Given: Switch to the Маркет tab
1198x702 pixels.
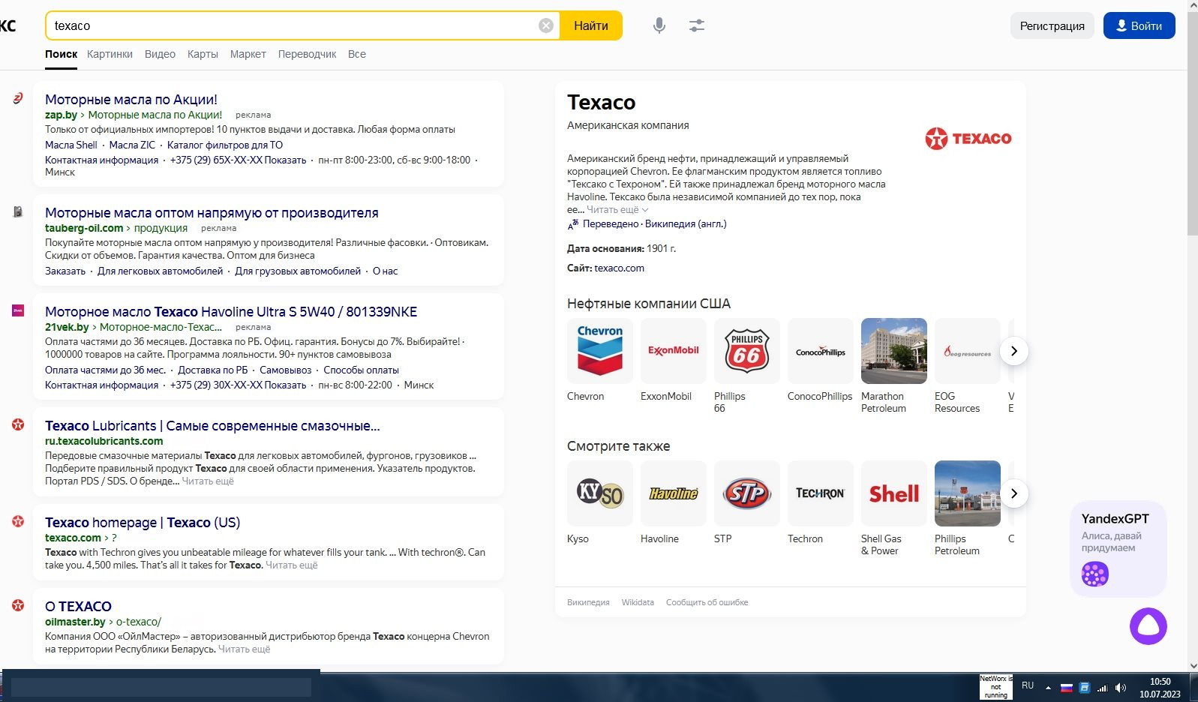Looking at the screenshot, I should click(x=248, y=54).
